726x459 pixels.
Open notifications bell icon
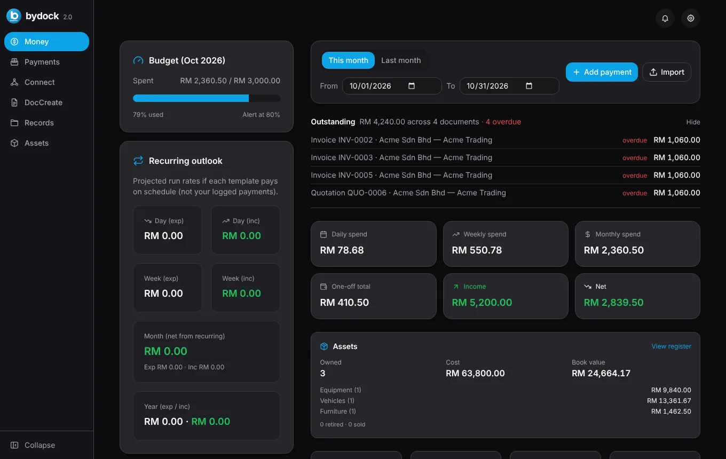pos(665,18)
